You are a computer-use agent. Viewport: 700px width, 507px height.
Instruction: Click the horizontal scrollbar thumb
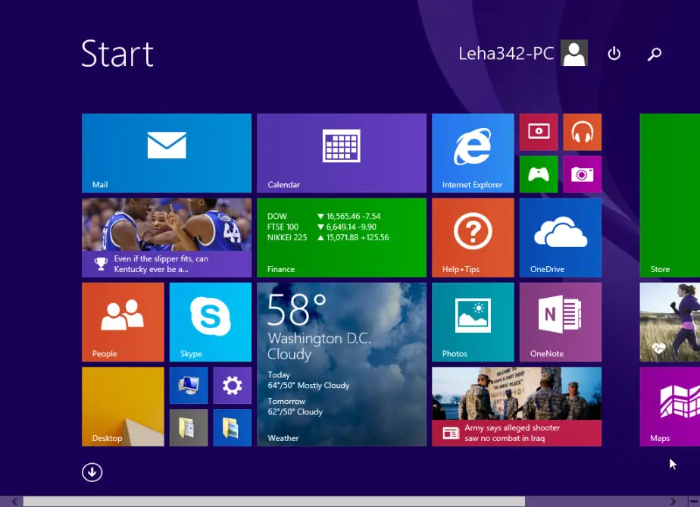coord(274,502)
